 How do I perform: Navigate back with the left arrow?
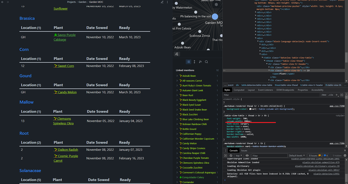point(2,2)
